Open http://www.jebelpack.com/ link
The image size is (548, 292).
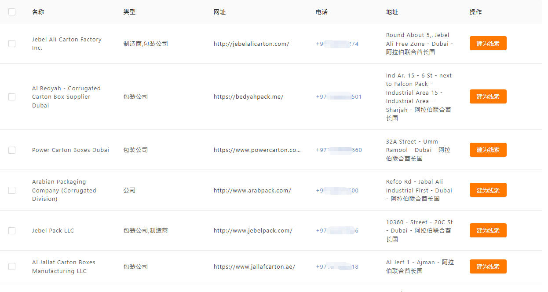click(x=253, y=230)
